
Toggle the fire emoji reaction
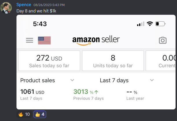tap(24, 114)
